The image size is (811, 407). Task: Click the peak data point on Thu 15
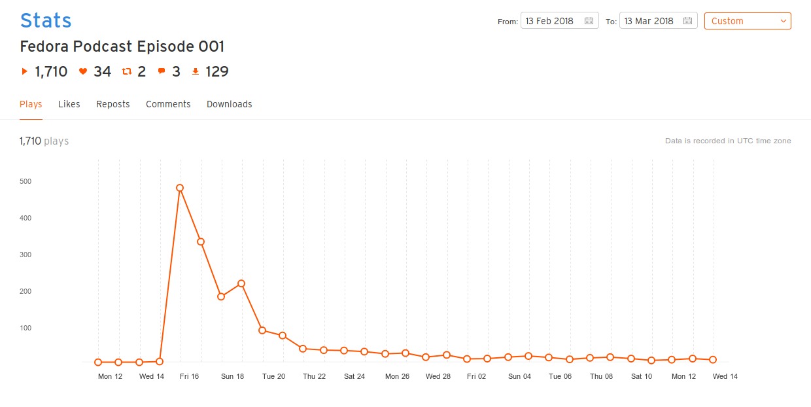pyautogui.click(x=180, y=188)
